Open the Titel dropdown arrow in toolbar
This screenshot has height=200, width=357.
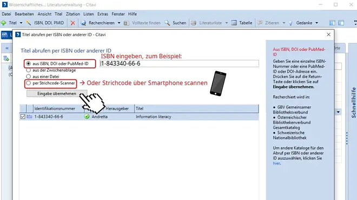[21, 23]
